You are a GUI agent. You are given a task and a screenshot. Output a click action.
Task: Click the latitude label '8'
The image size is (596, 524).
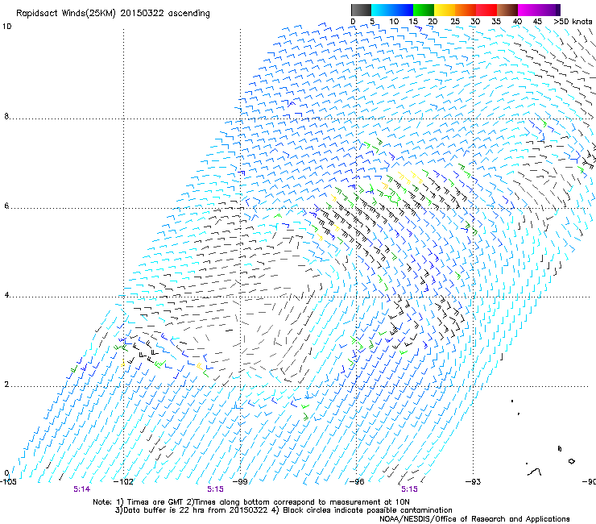click(6, 116)
